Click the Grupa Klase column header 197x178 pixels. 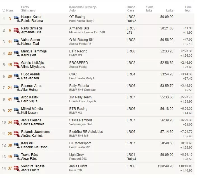coord(131,9)
